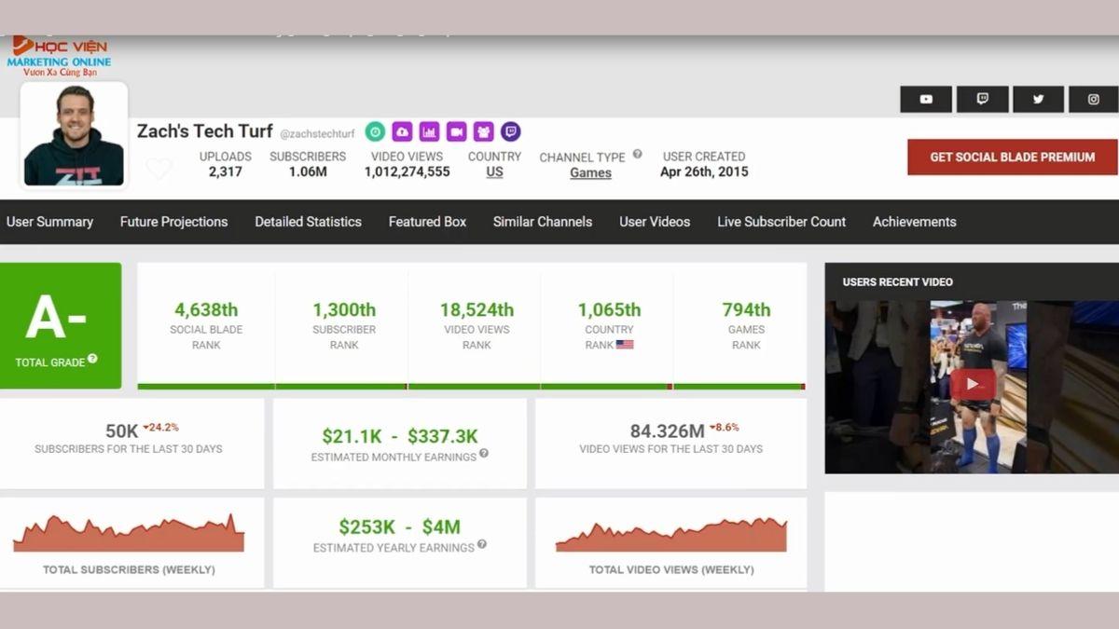Follow the US country link
This screenshot has height=629, width=1119.
[494, 172]
